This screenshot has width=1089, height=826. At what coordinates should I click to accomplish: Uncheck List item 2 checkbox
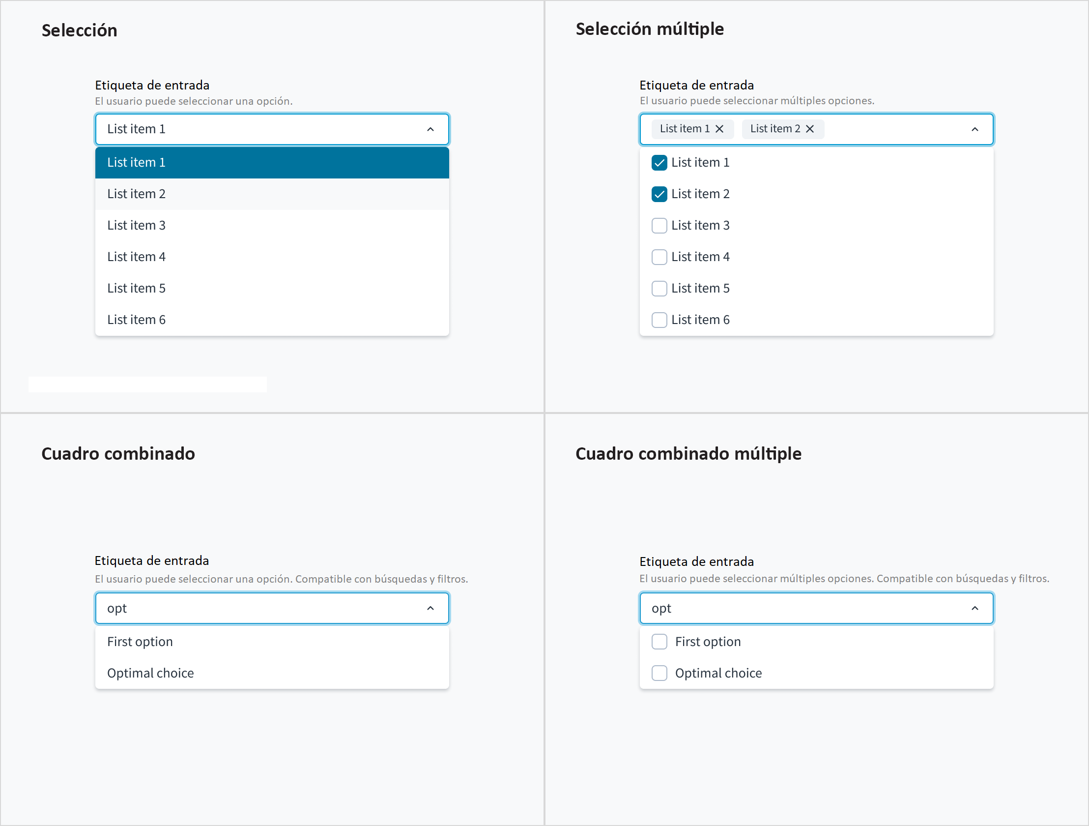tap(659, 194)
